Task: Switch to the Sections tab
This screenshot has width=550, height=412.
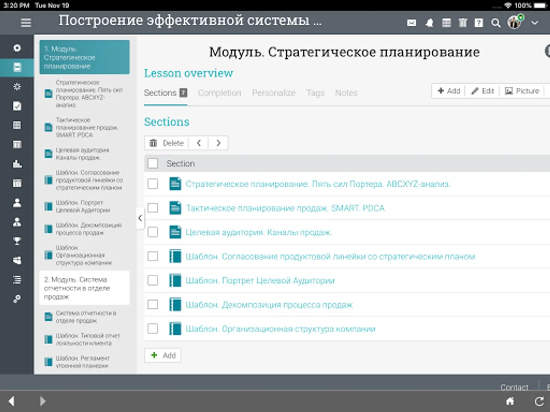Action: click(x=165, y=93)
